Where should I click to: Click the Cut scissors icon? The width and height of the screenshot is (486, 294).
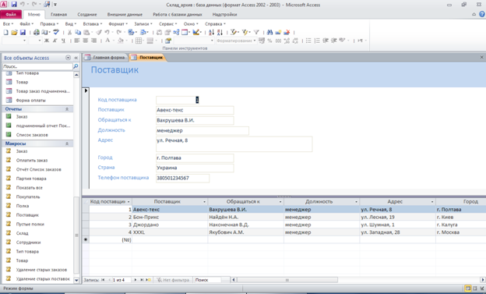pos(70,32)
